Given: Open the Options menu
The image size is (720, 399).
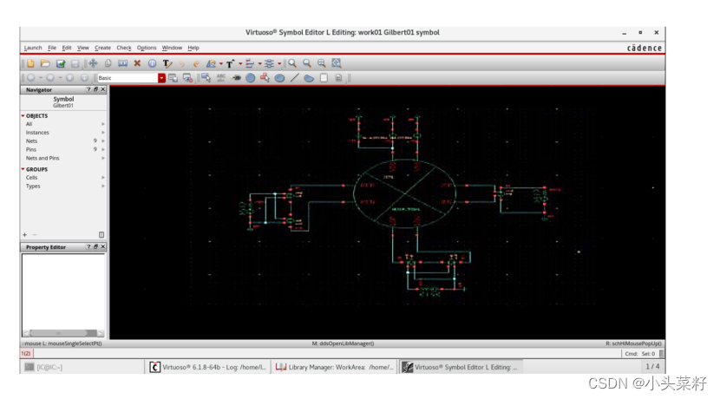Looking at the screenshot, I should 147,48.
